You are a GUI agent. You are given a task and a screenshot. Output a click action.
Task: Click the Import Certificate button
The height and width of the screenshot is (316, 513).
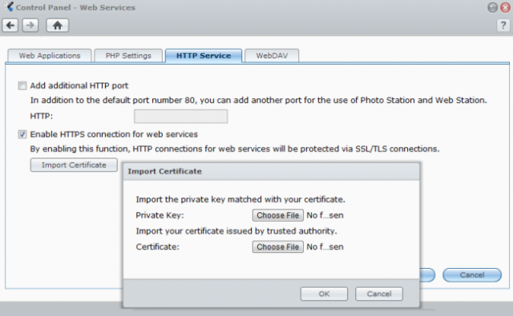pyautogui.click(x=74, y=165)
